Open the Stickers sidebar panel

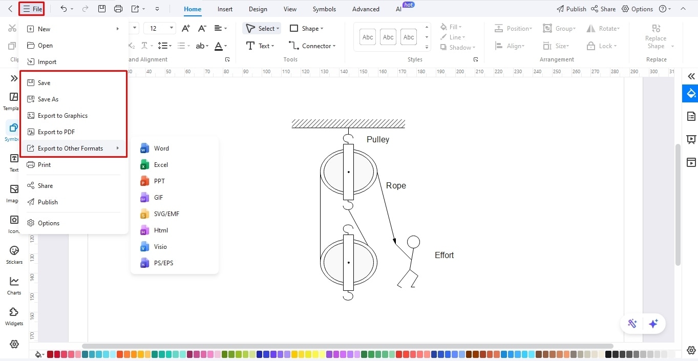14,254
